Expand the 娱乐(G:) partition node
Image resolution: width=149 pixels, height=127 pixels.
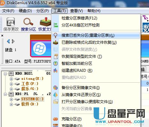click(11, 89)
